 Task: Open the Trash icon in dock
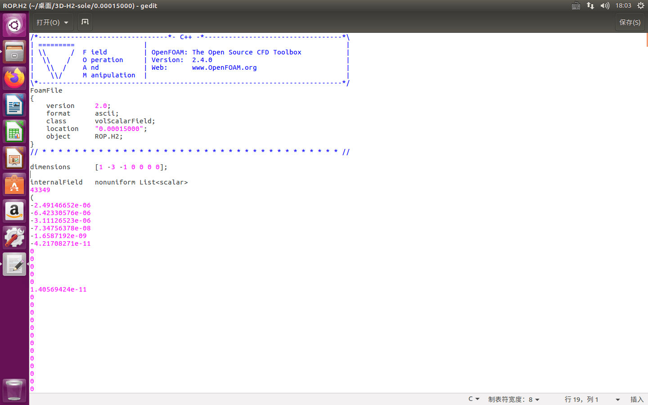pos(14,390)
